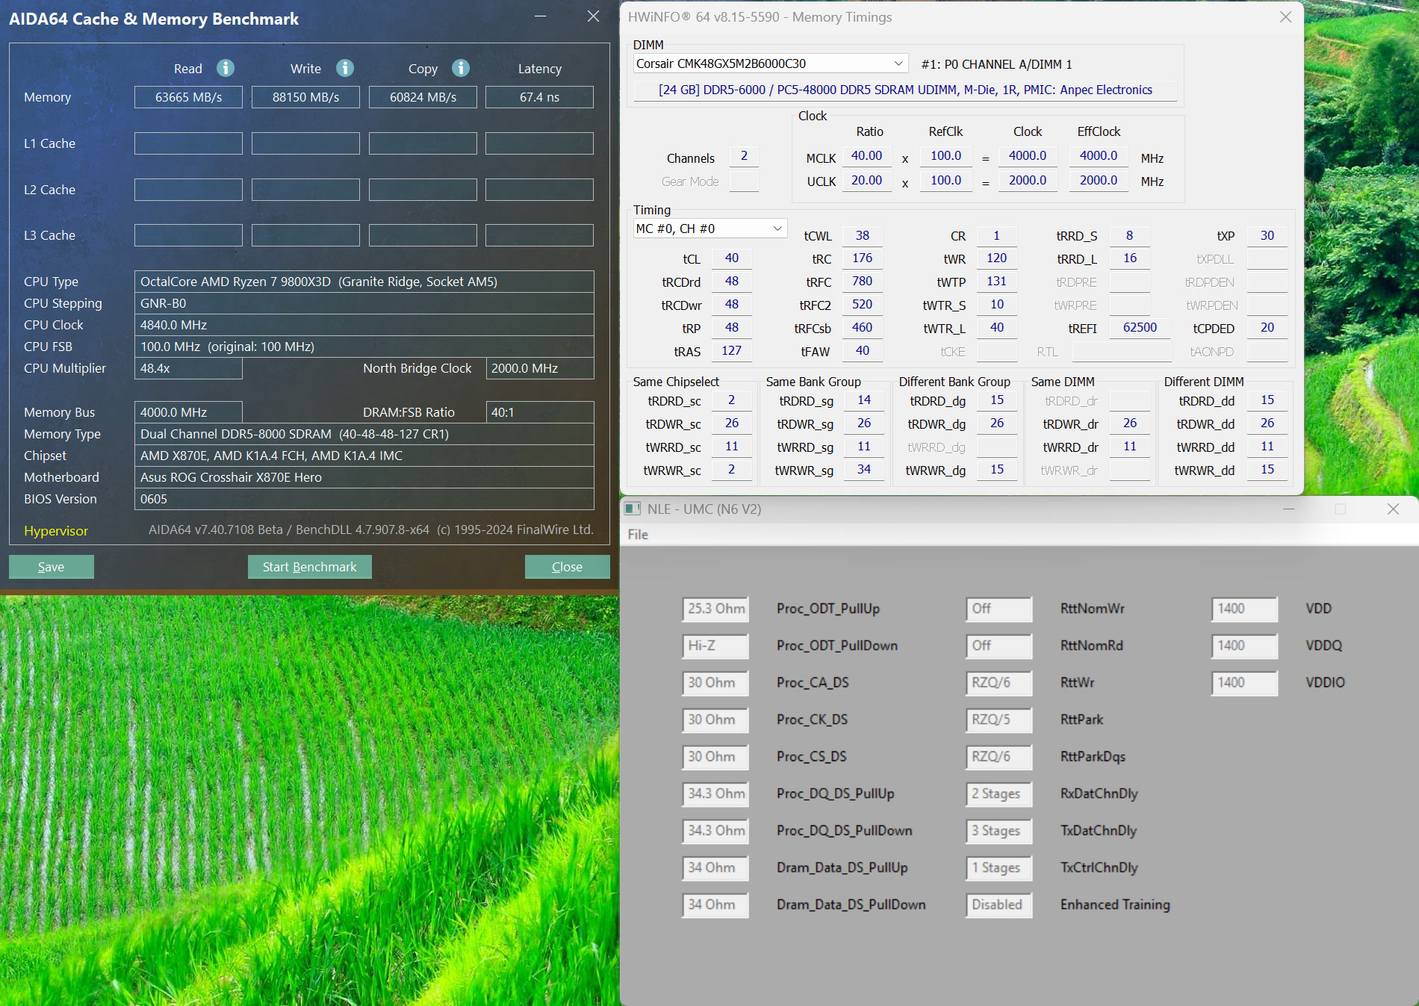Click the Write info icon in AIDA64
This screenshot has width=1419, height=1006.
tap(344, 68)
